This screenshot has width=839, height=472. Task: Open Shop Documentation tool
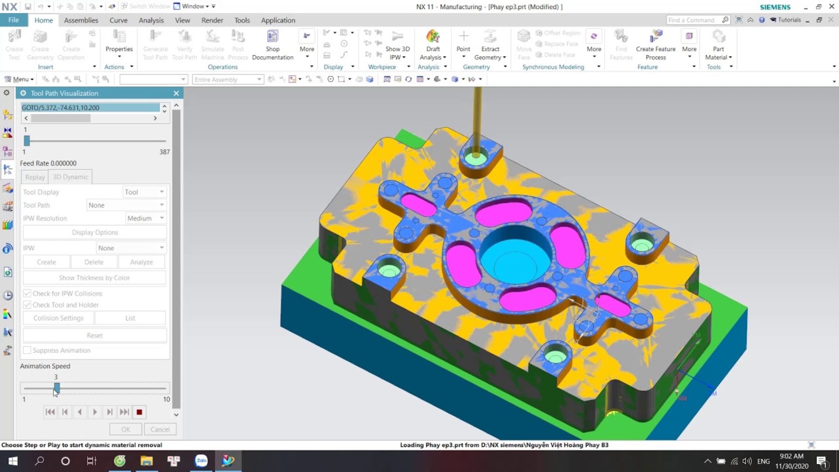tap(273, 45)
